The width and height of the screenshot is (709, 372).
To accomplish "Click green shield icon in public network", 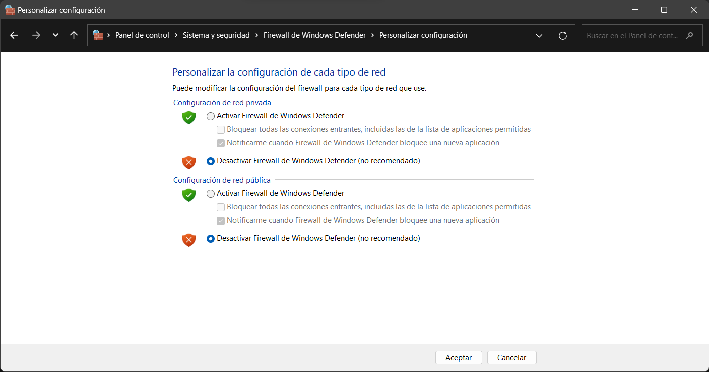I will 188,195.
